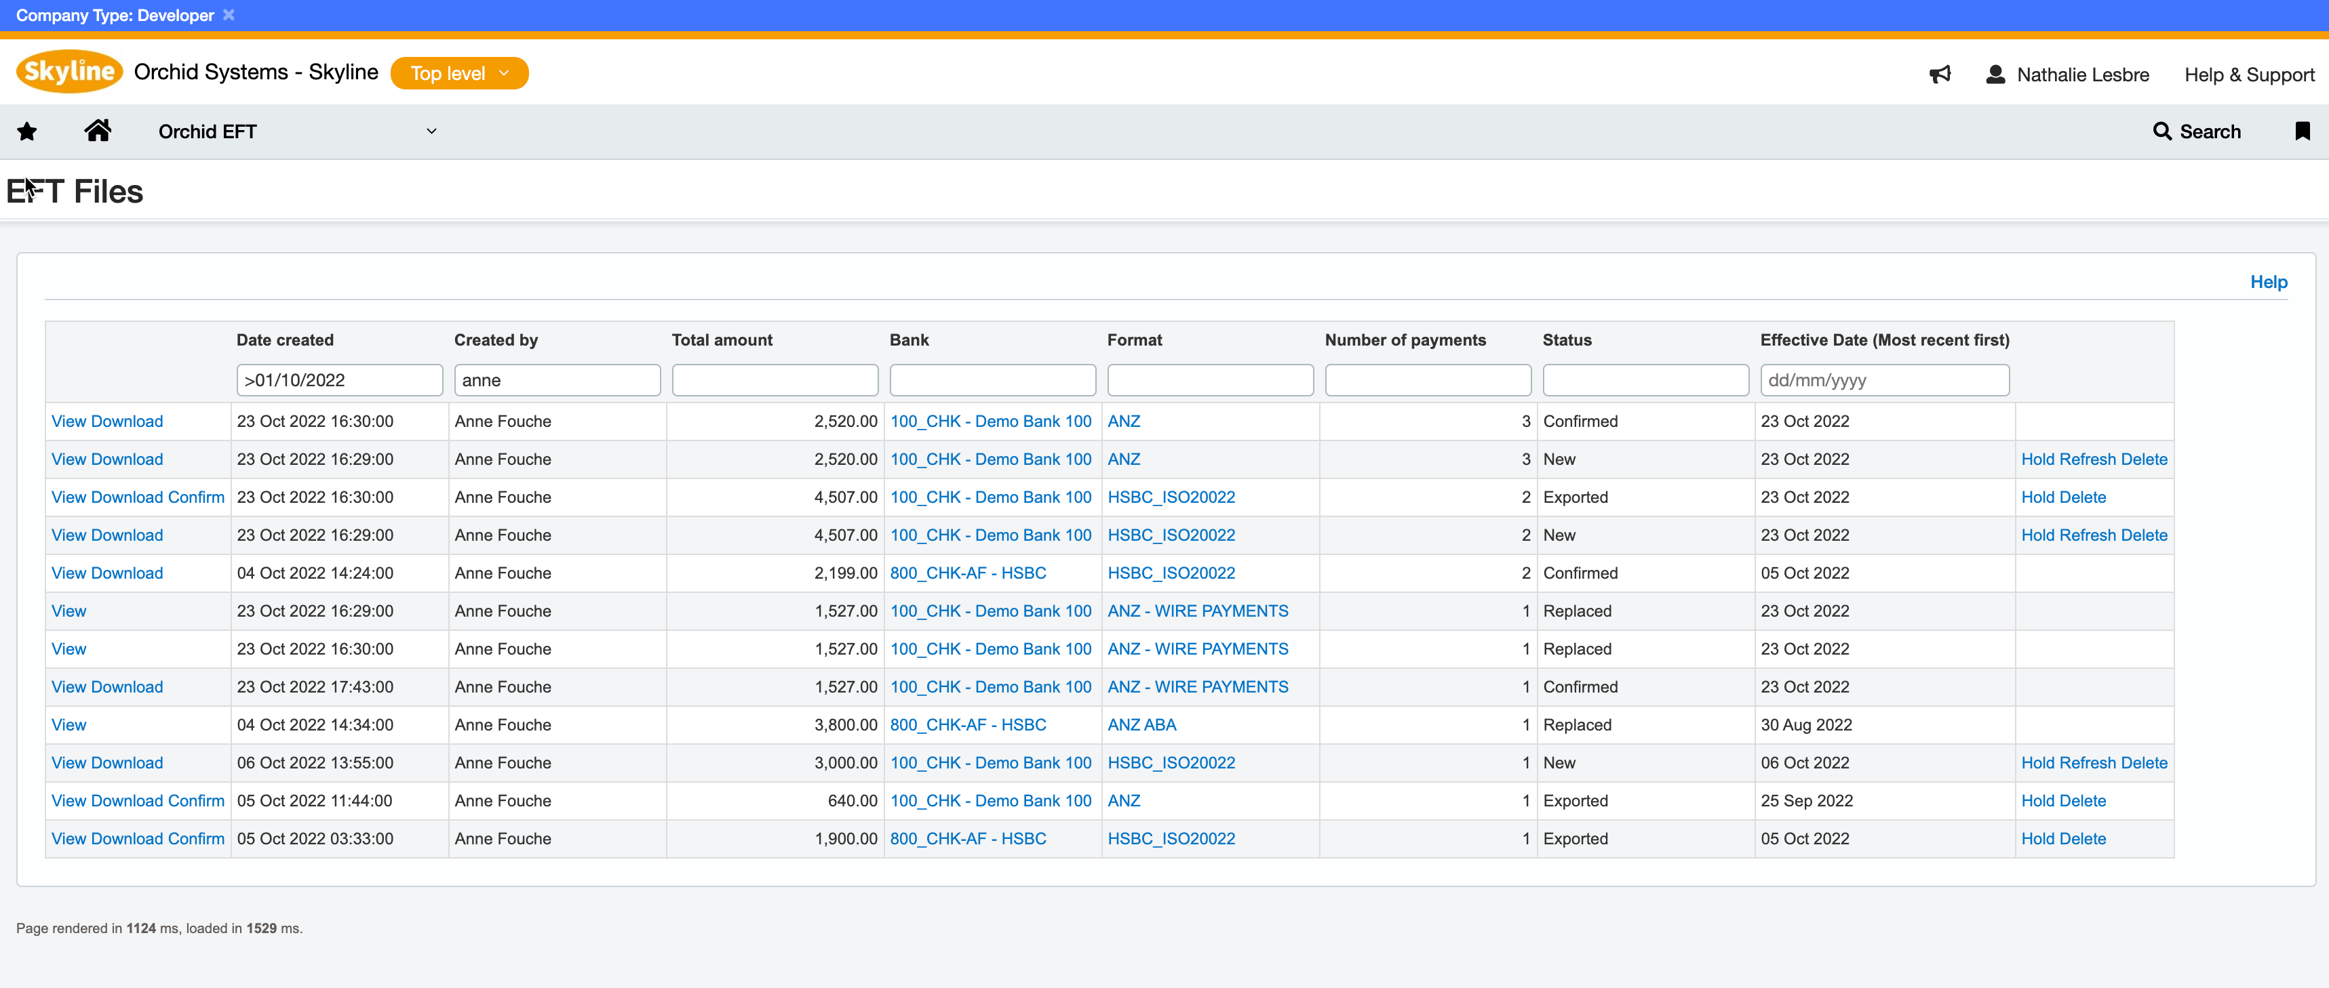Hold the 4,507.00 Exported HSBC file
This screenshot has height=988, width=2329.
pyautogui.click(x=2038, y=497)
